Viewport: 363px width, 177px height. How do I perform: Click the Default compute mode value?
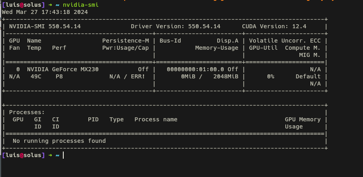click(x=308, y=76)
